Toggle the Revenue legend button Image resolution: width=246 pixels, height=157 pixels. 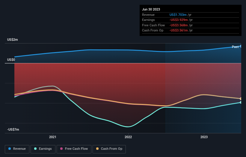click(17, 149)
